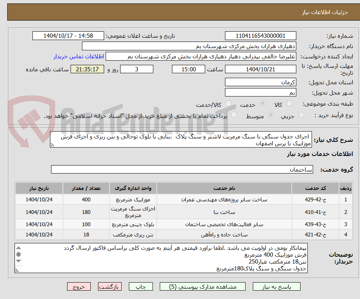Click the date cell 1404/10/24 in row 1

coord(39,199)
